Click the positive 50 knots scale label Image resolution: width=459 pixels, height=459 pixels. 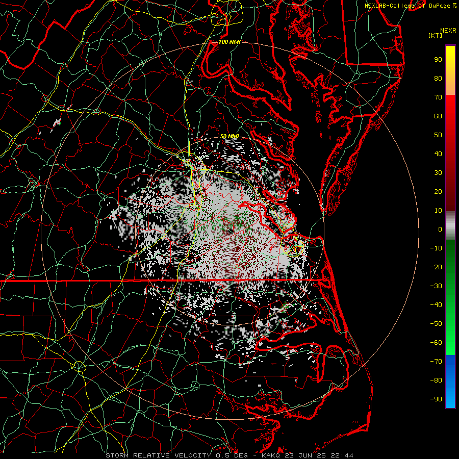click(438, 135)
